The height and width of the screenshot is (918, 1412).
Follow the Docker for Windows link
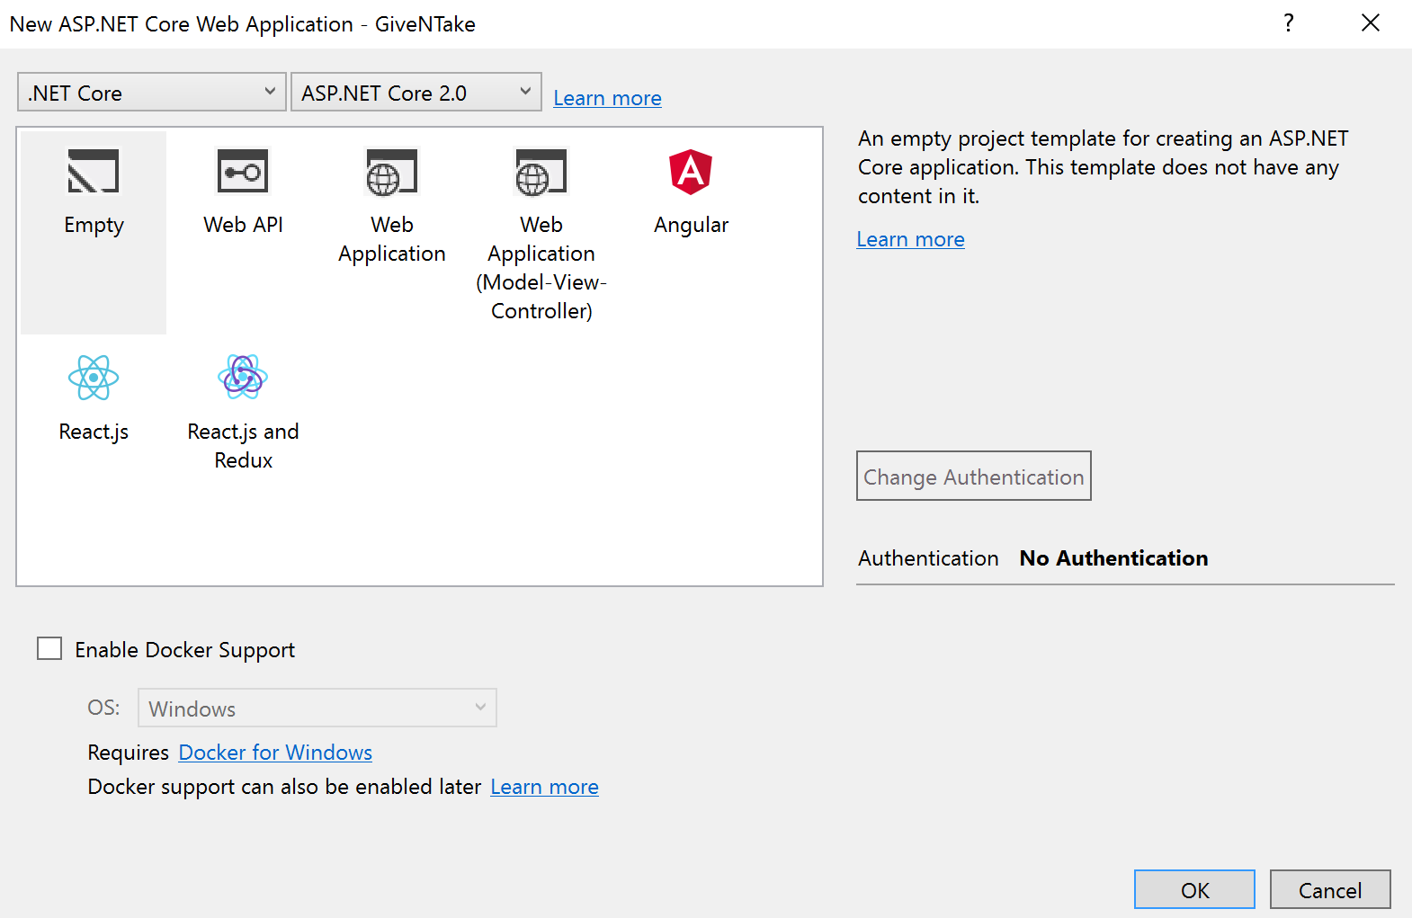(275, 753)
